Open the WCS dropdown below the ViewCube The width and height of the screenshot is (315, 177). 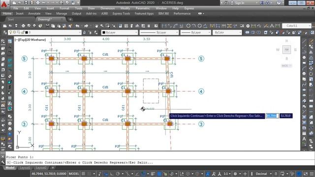286,65
